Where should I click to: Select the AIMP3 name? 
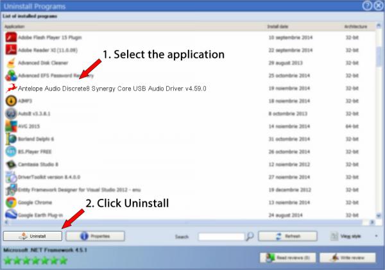tap(25, 101)
